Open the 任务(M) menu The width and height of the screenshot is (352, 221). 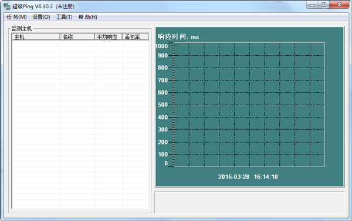16,17
